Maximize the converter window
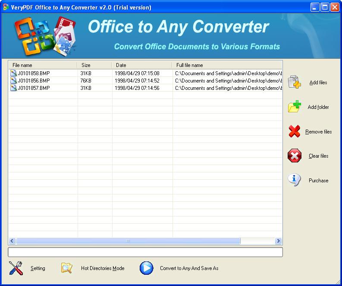The width and height of the screenshot is (342, 286). tap(325, 7)
